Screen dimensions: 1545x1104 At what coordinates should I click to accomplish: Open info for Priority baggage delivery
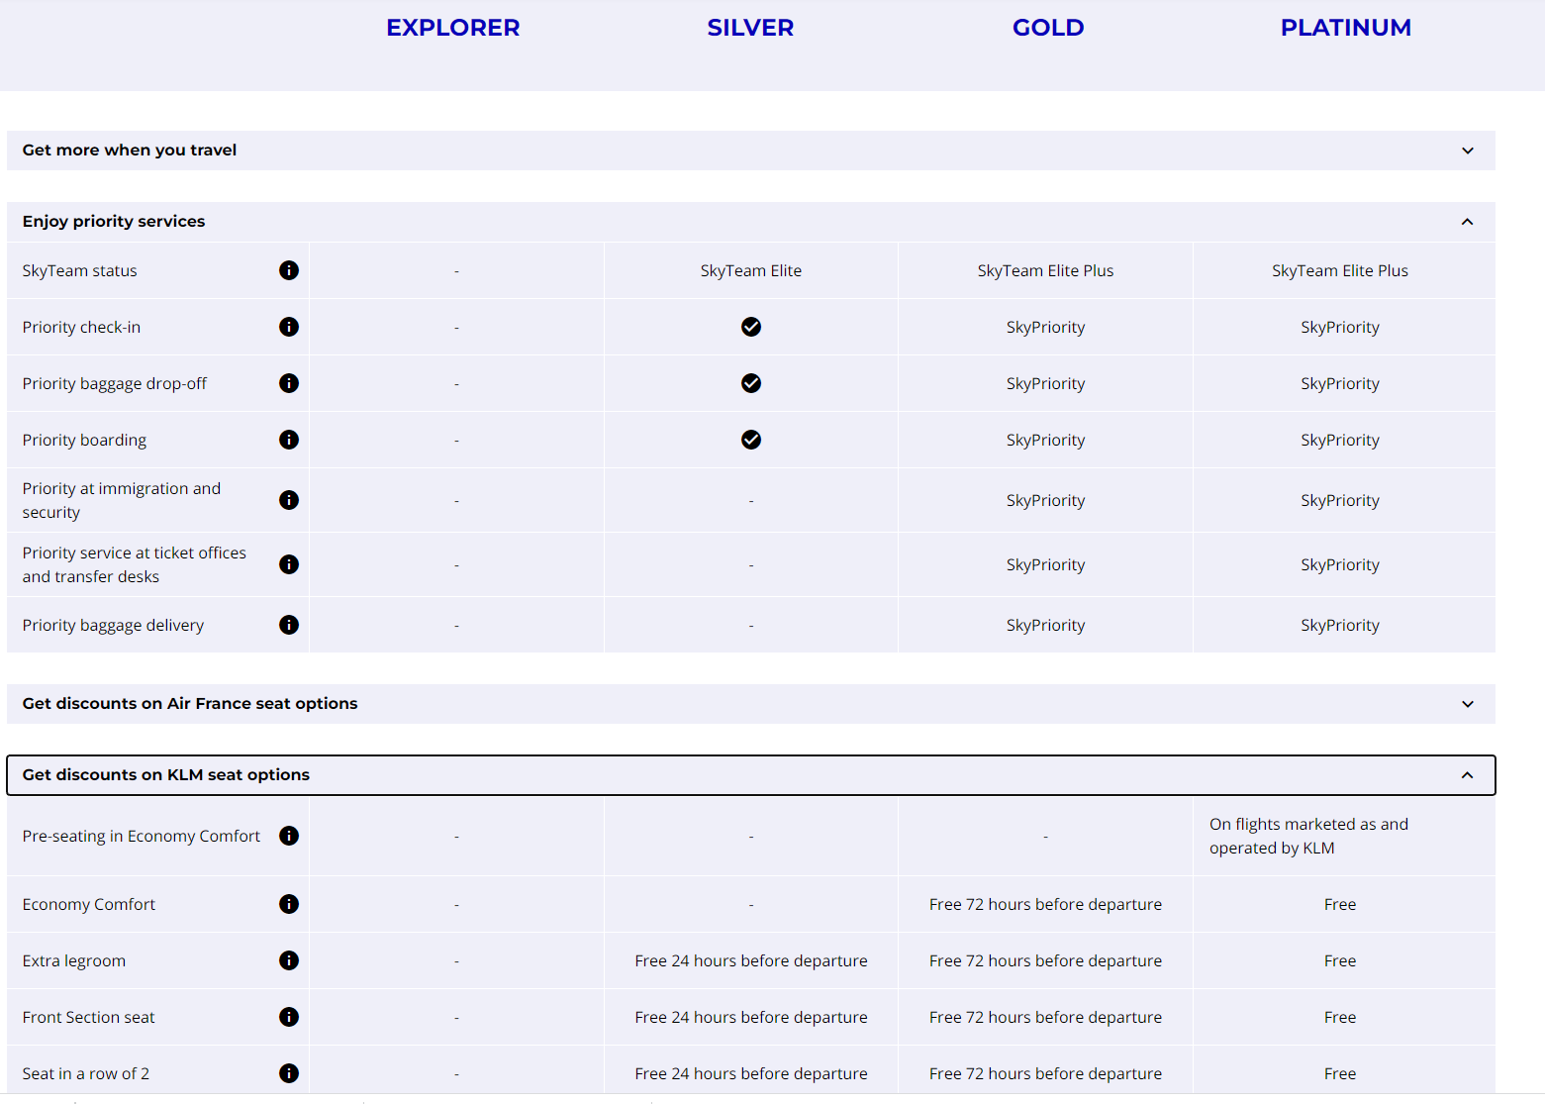click(x=289, y=625)
